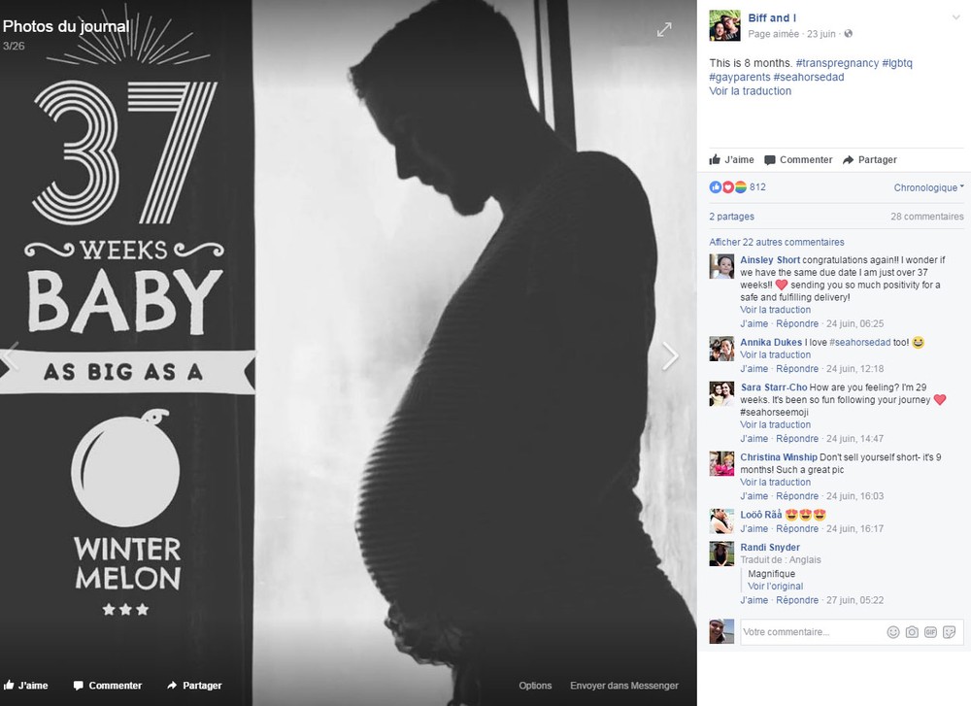Focus the Votre commentaire input field
The width and height of the screenshot is (971, 706).
point(813,631)
